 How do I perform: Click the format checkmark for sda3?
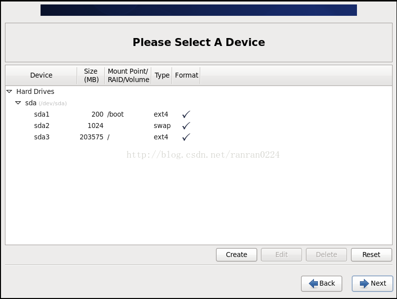pos(186,137)
